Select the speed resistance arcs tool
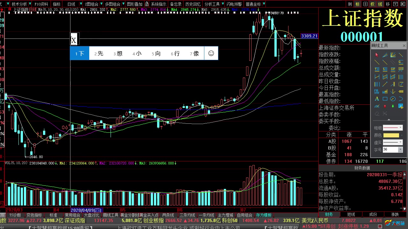The height and width of the screenshot is (229, 408). click(377, 106)
